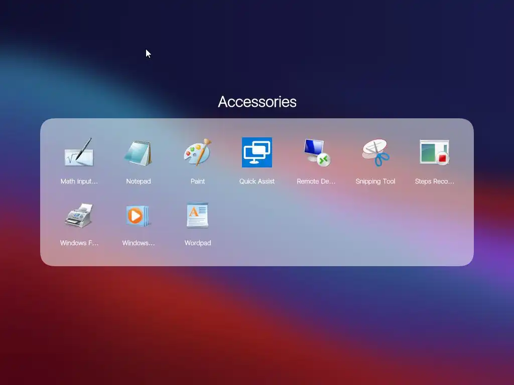Click the "Math Input..." label
Viewport: 514px width, 385px height.
coord(79,181)
